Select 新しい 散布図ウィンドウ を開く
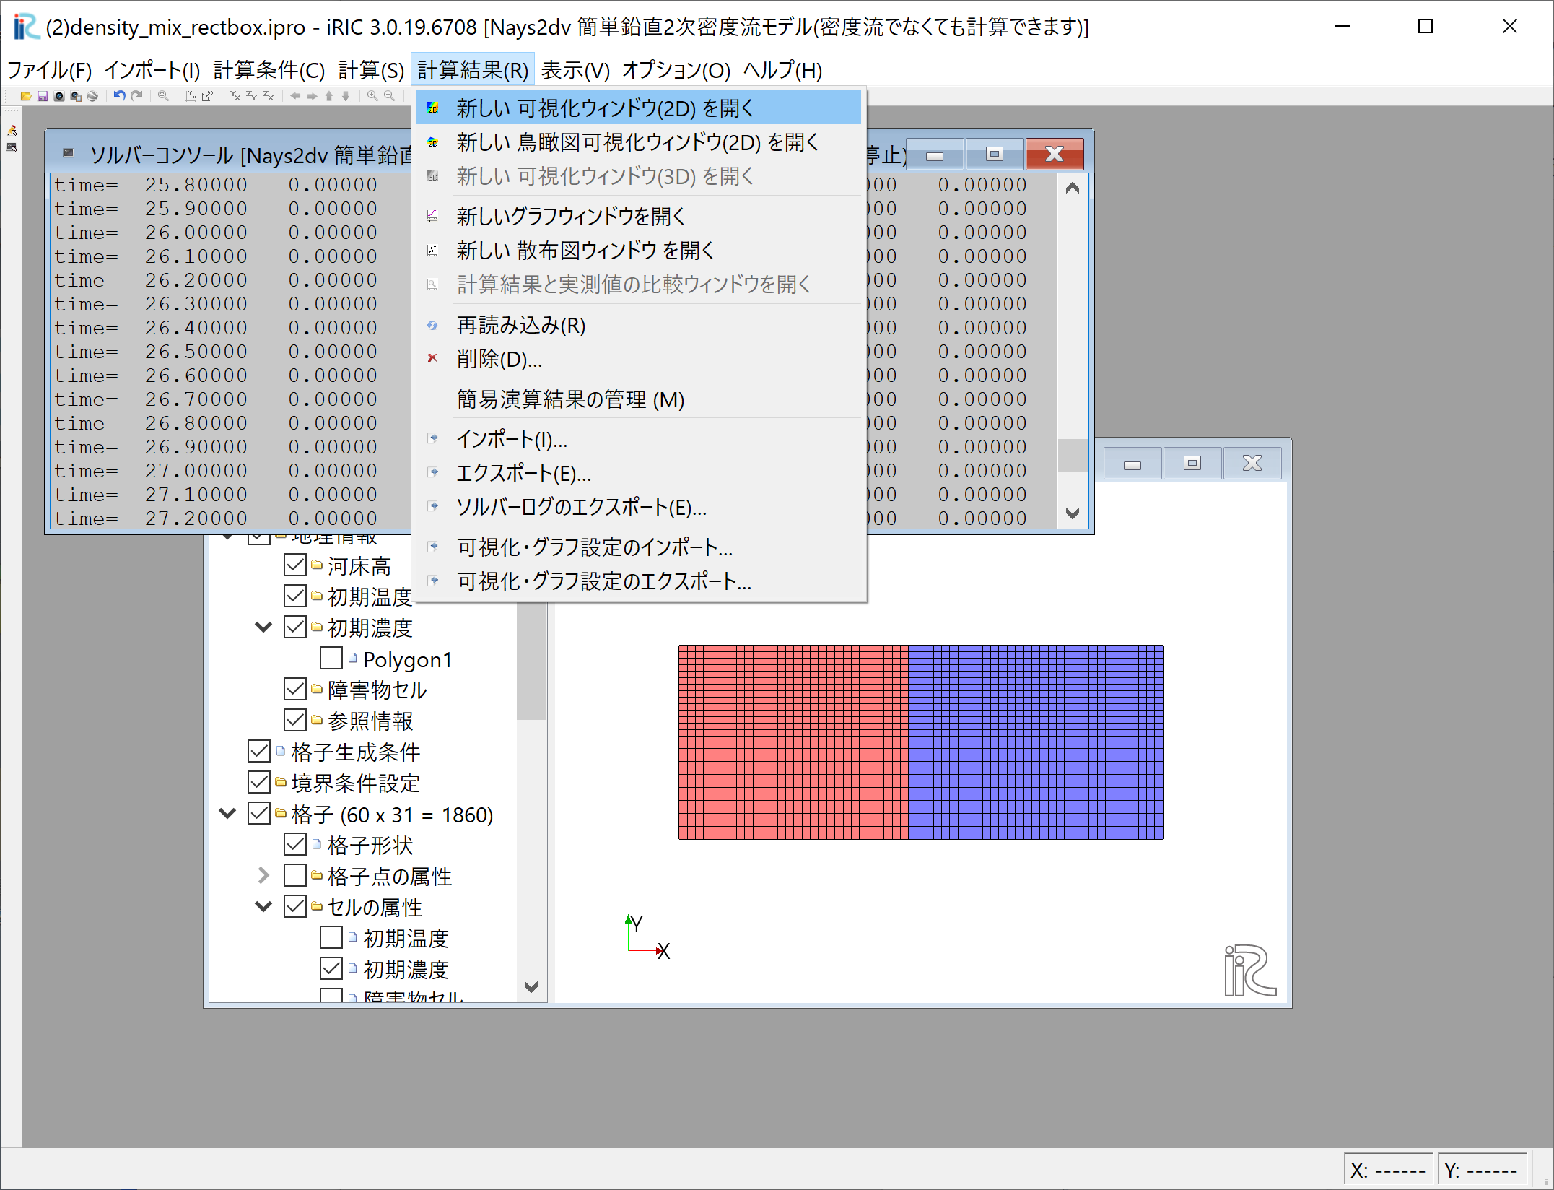 pos(639,250)
